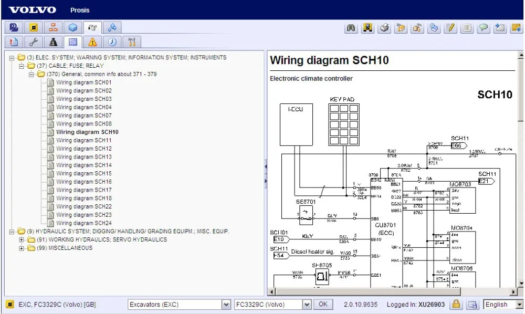525x314 pixels.
Task: Switch to the orange hierarchy tree tab
Action: pos(53,28)
